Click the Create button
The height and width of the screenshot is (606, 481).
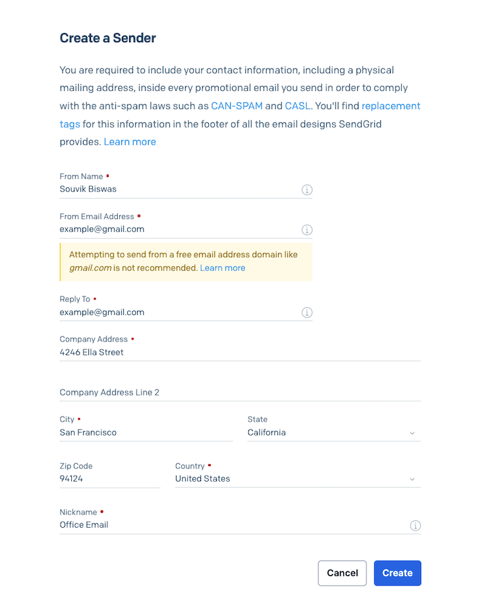tap(397, 573)
